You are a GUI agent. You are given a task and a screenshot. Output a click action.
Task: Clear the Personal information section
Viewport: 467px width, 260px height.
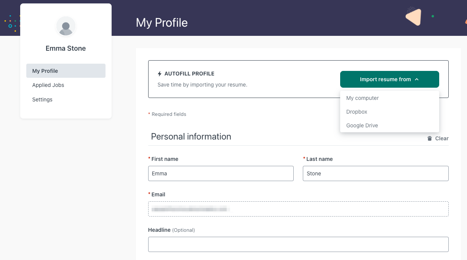(x=441, y=138)
